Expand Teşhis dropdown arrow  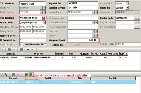pyautogui.click(x=96, y=36)
